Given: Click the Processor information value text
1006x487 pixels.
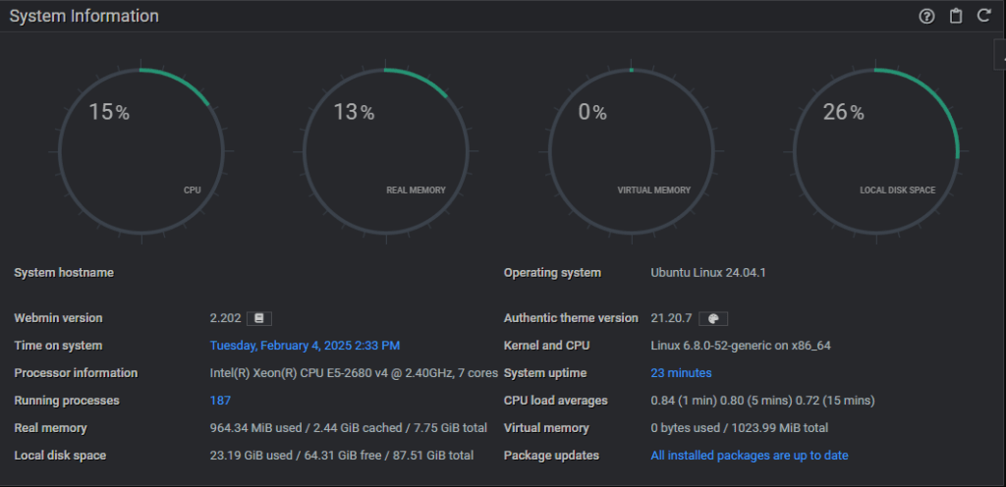Looking at the screenshot, I should coord(354,373).
